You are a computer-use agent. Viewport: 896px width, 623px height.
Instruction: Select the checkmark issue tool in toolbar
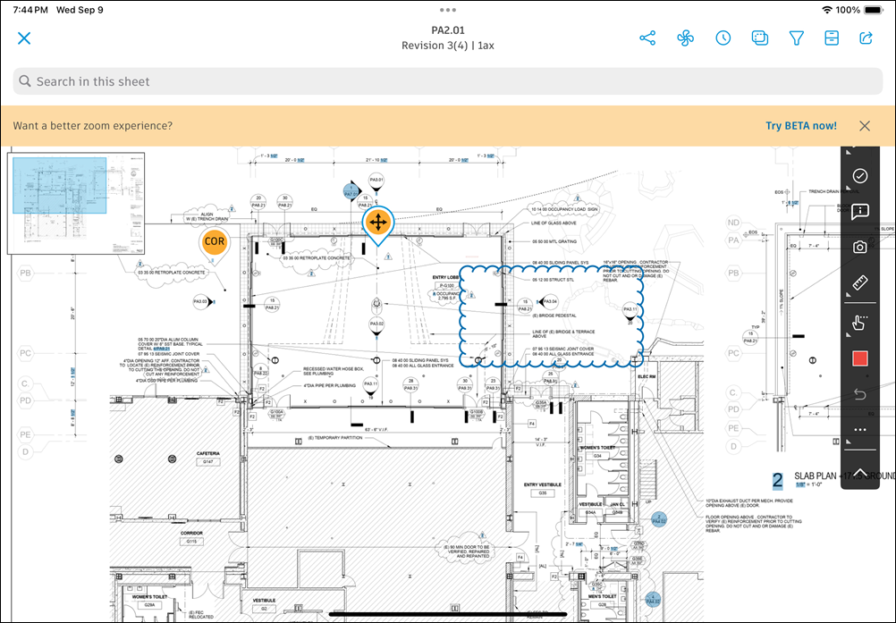[x=860, y=176]
